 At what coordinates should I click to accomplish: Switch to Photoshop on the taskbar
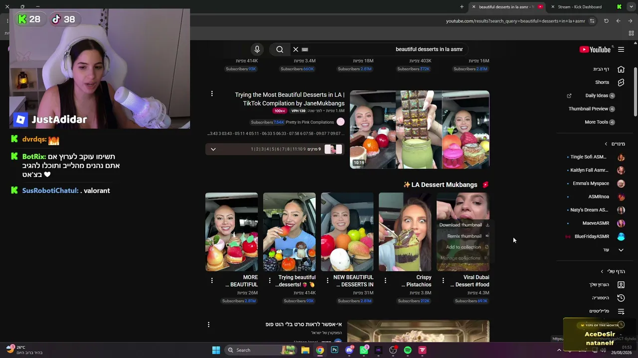point(334,350)
